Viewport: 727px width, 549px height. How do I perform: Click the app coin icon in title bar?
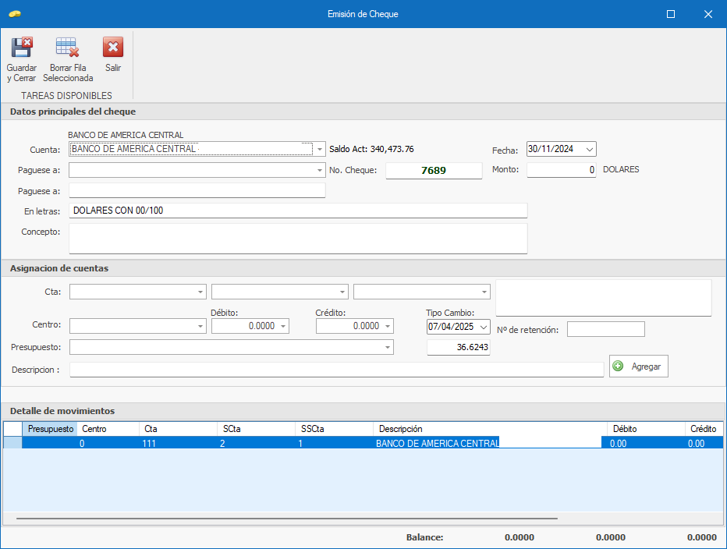(x=14, y=14)
